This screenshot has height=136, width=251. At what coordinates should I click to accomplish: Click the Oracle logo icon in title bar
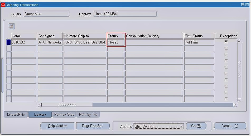point(3,5)
